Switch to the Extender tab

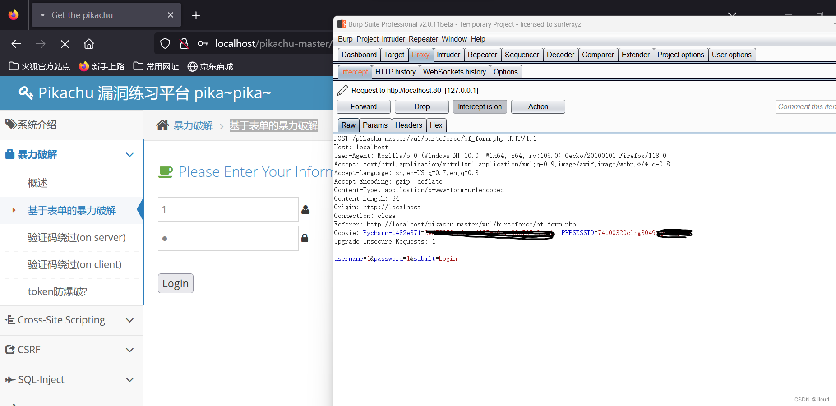[636, 55]
